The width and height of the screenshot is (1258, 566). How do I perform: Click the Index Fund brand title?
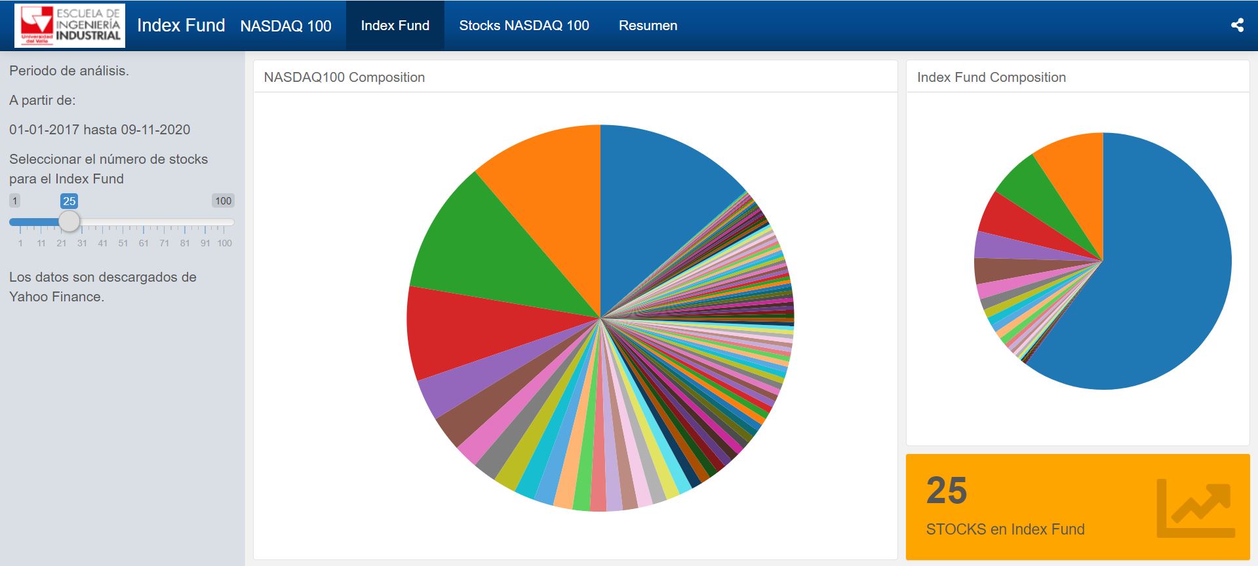(181, 26)
